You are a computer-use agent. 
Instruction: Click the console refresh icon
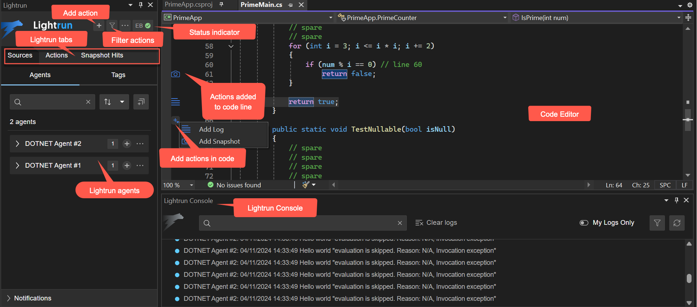(677, 223)
